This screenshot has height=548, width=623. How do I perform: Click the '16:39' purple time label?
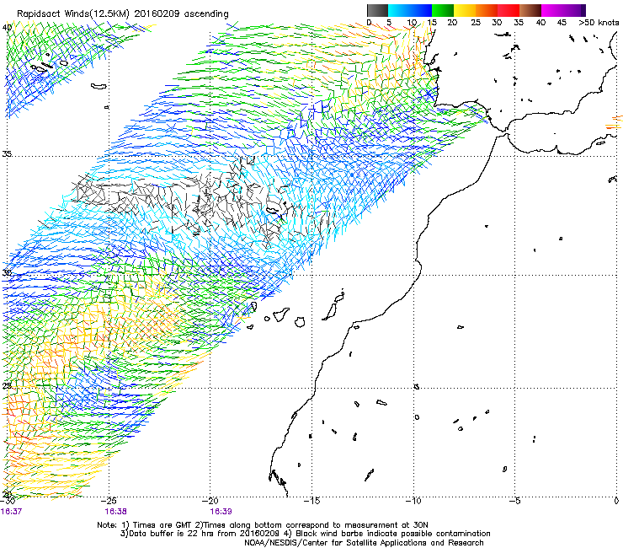tap(221, 512)
